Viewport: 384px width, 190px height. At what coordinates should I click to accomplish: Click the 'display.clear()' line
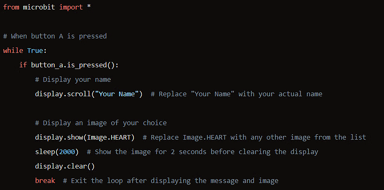[65, 166]
